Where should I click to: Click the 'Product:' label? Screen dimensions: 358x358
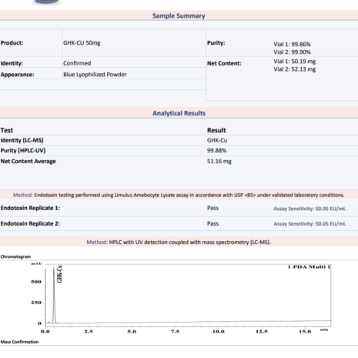[12, 43]
